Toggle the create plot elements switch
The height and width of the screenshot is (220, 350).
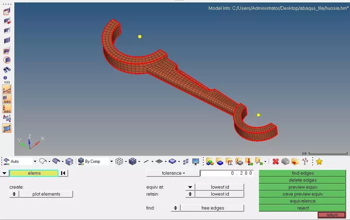14,194
